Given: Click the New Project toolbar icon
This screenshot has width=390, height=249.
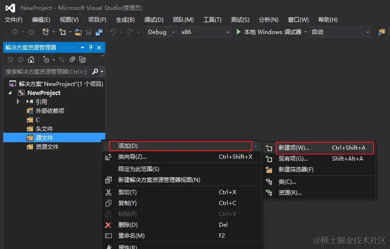Looking at the screenshot, I should point(46,32).
